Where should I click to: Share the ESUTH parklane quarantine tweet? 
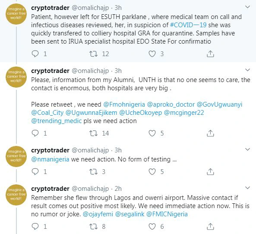tap(210, 54)
